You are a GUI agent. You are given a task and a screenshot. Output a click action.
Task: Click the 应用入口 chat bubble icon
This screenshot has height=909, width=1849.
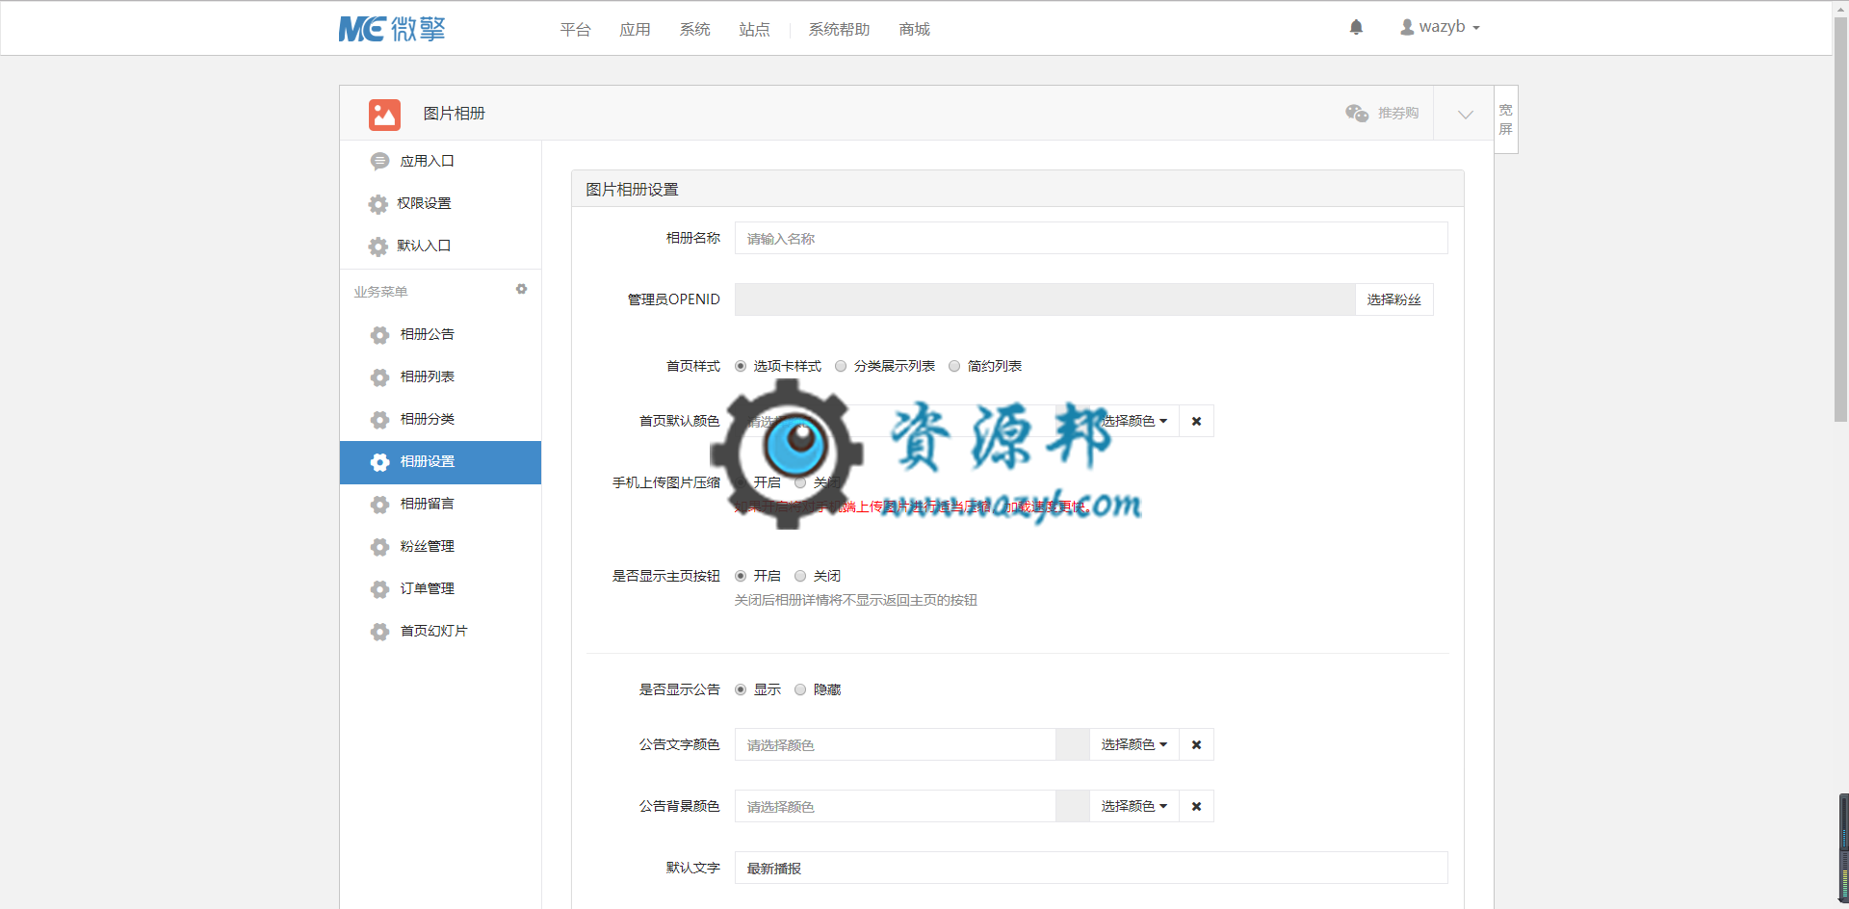pyautogui.click(x=379, y=161)
